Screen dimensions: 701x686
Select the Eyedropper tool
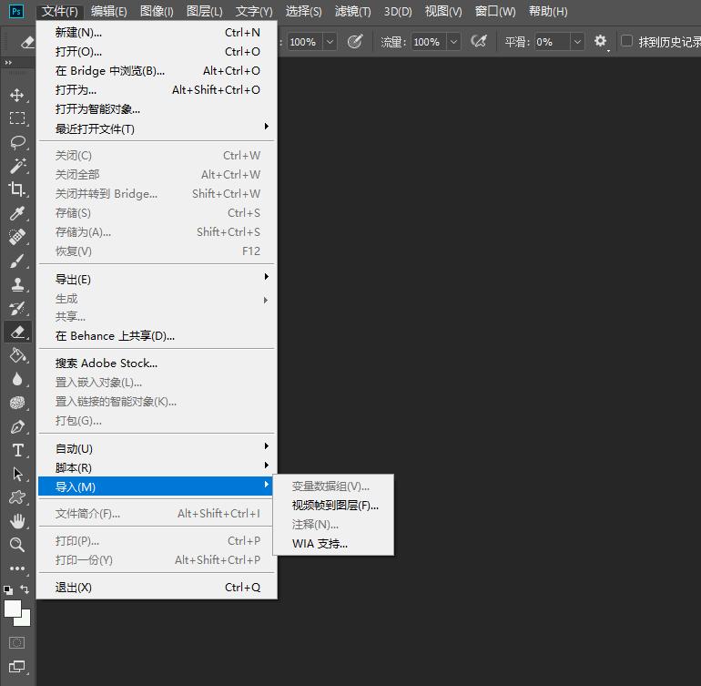[x=16, y=213]
